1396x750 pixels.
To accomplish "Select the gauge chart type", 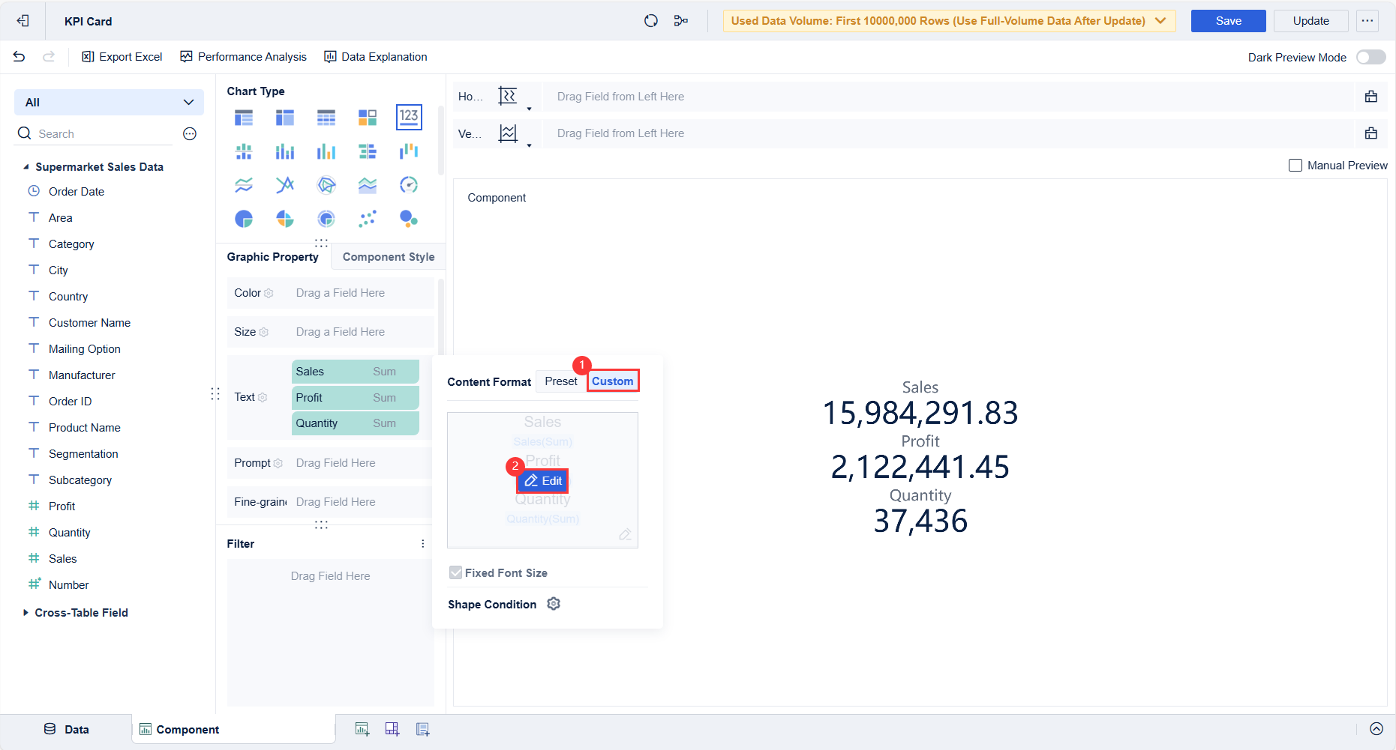I will [409, 184].
